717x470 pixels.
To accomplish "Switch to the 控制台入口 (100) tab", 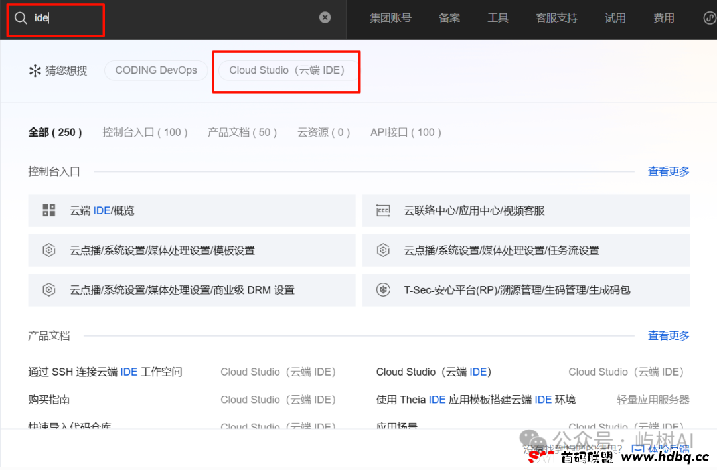I will point(145,133).
